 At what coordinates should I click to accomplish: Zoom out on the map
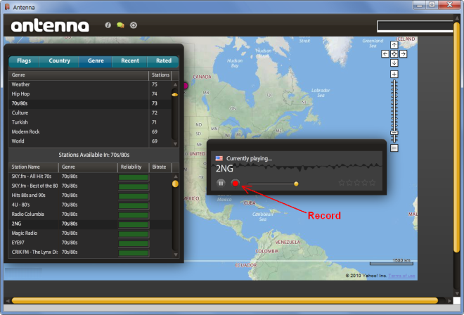point(394,148)
